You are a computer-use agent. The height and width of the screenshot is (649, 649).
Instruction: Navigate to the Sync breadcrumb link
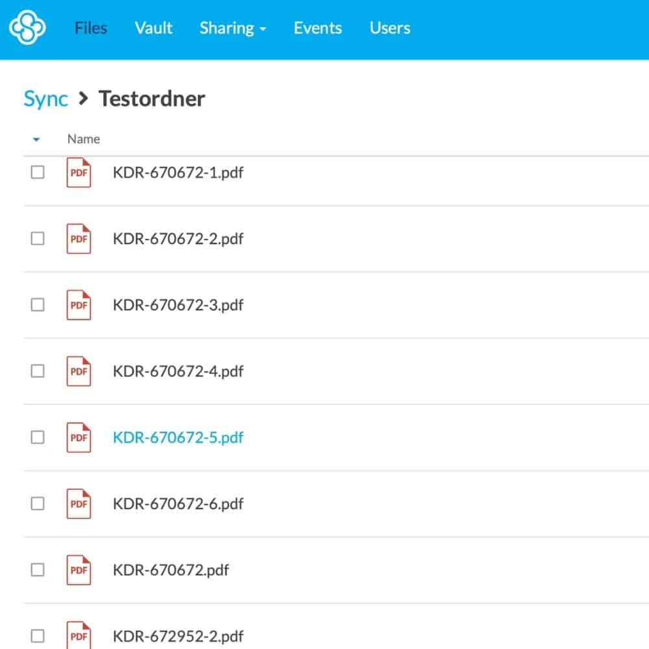coord(45,99)
